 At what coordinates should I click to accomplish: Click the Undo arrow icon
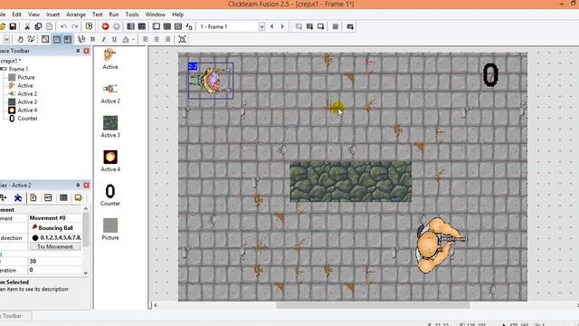tap(63, 26)
